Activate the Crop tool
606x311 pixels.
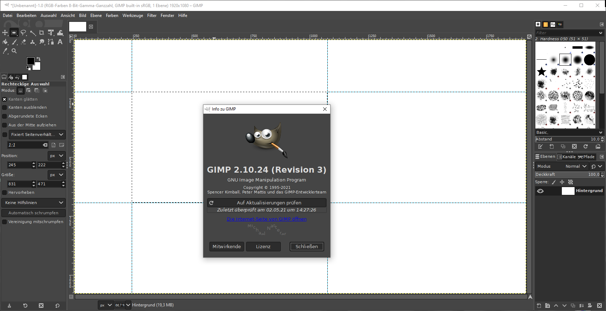(x=42, y=33)
